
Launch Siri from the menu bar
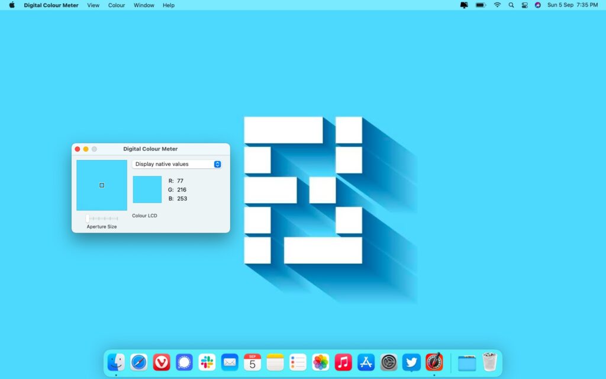click(538, 5)
